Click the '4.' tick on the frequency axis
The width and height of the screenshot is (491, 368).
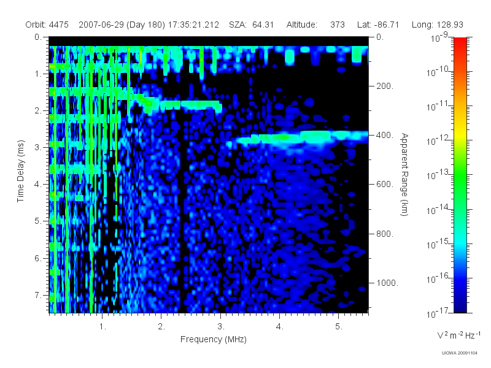280,327
